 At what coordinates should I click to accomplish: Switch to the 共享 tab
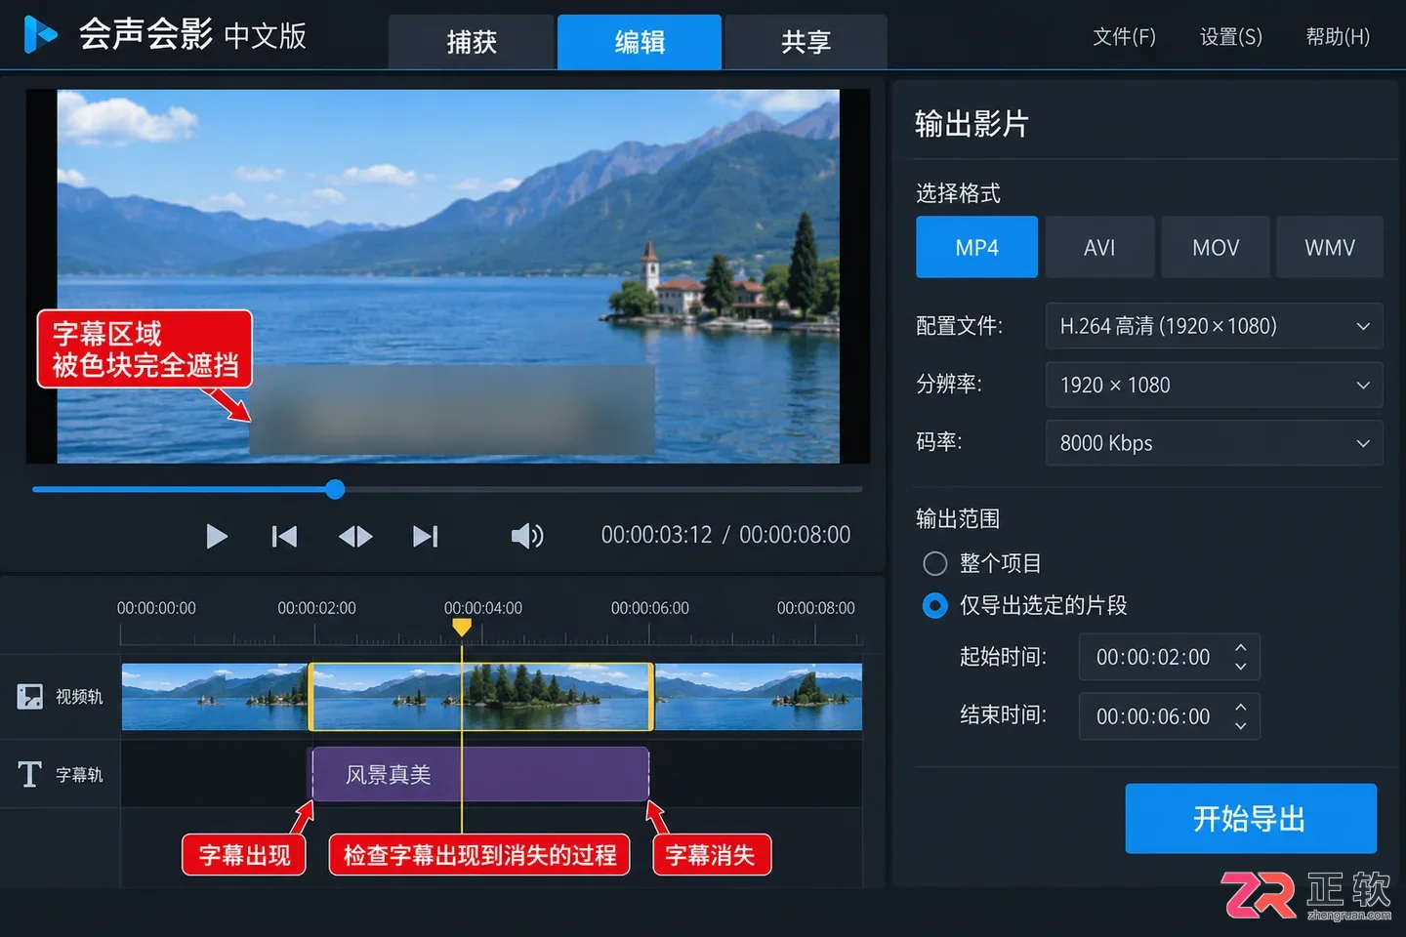point(806,42)
